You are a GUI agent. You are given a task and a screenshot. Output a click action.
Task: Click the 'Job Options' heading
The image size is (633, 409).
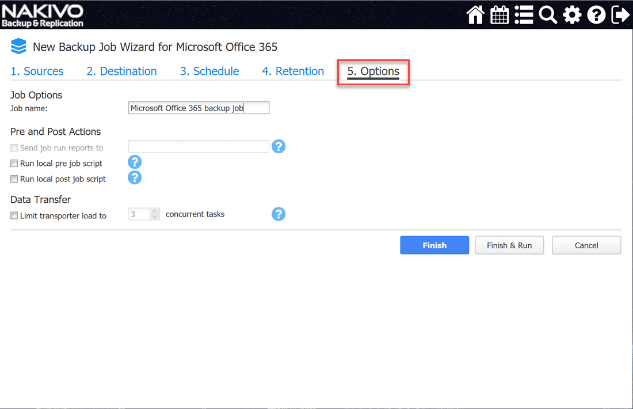(x=36, y=95)
